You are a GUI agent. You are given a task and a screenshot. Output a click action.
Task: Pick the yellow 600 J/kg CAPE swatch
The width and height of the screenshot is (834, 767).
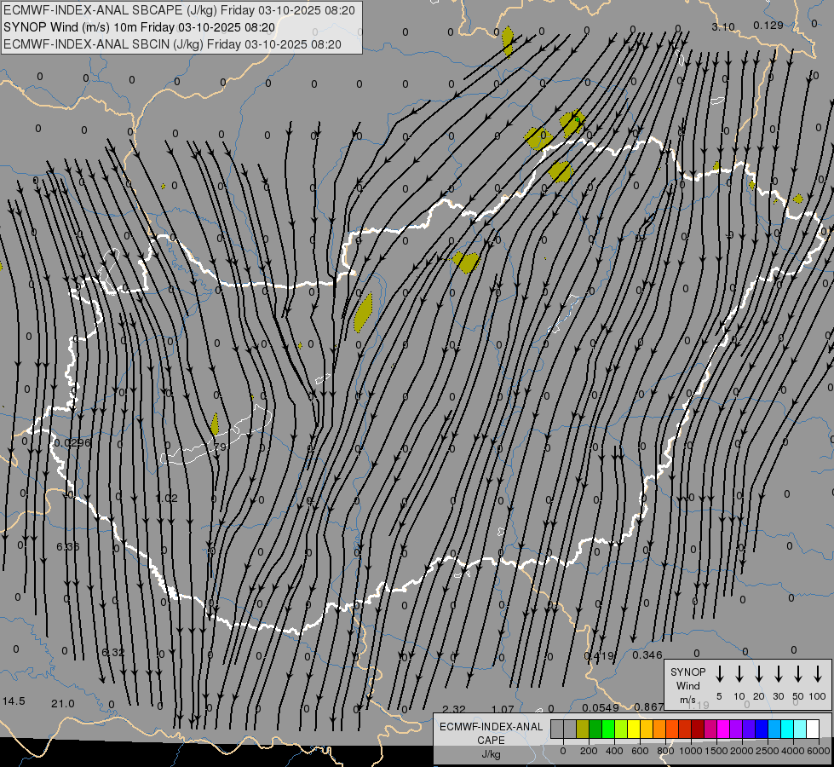point(634,729)
